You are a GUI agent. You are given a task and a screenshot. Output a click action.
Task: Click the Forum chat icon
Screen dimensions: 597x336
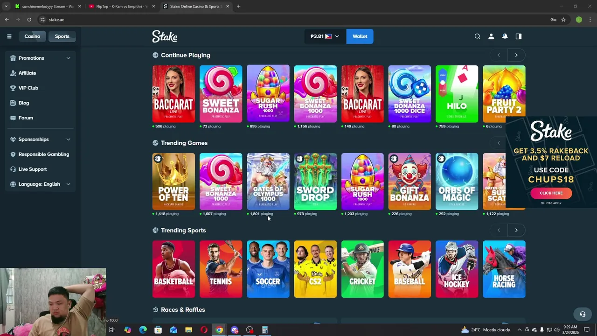14,118
